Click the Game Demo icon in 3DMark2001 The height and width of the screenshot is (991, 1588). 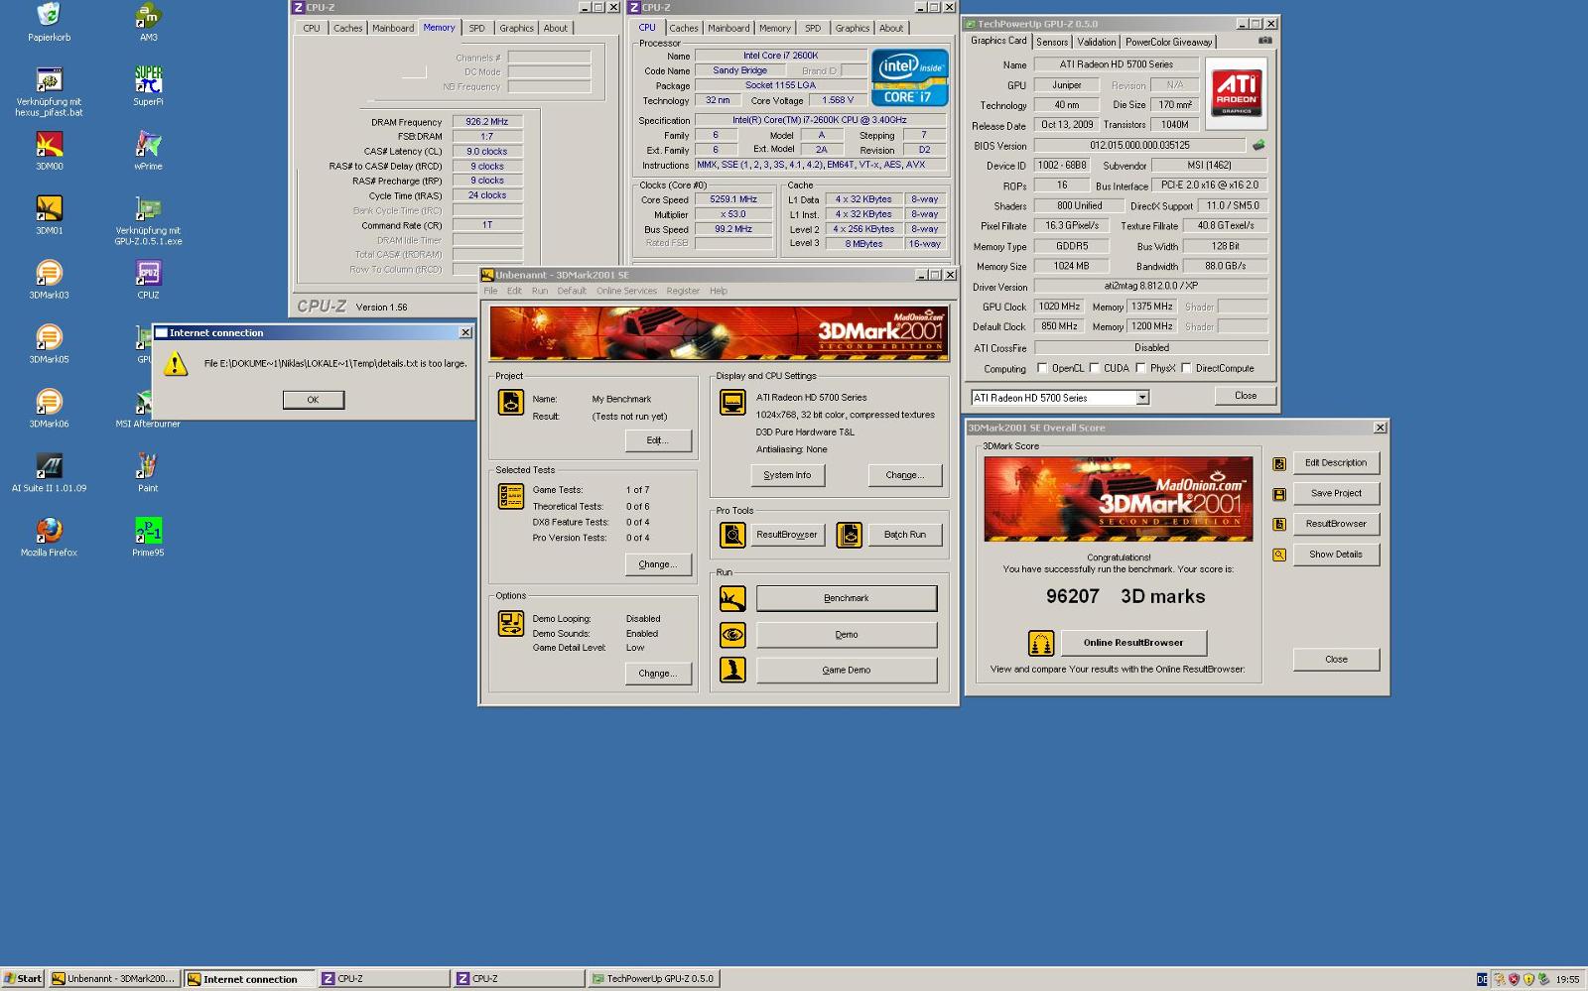732,671
